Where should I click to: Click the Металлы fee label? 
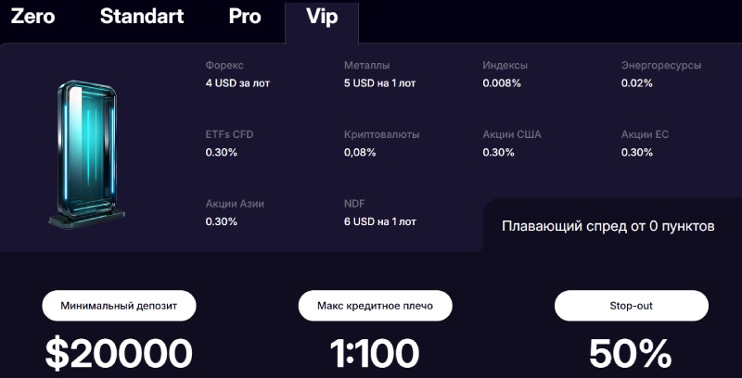coord(366,66)
